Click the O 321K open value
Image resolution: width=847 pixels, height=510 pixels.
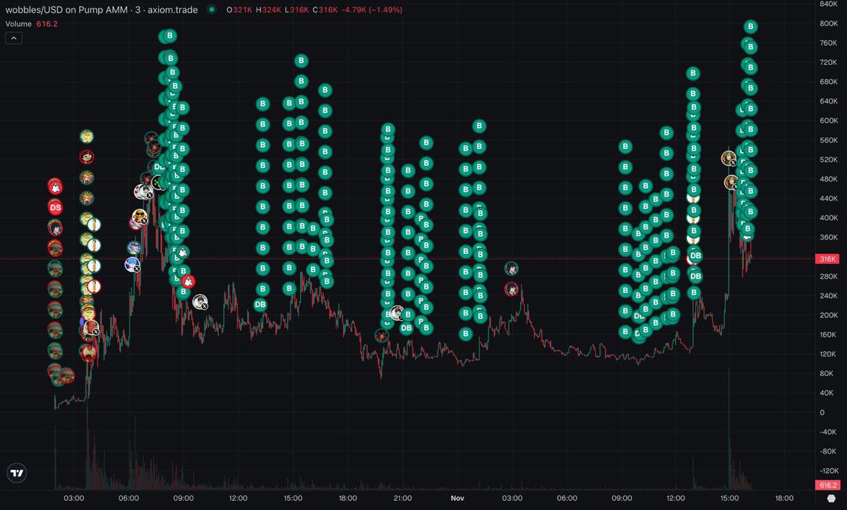click(x=239, y=10)
